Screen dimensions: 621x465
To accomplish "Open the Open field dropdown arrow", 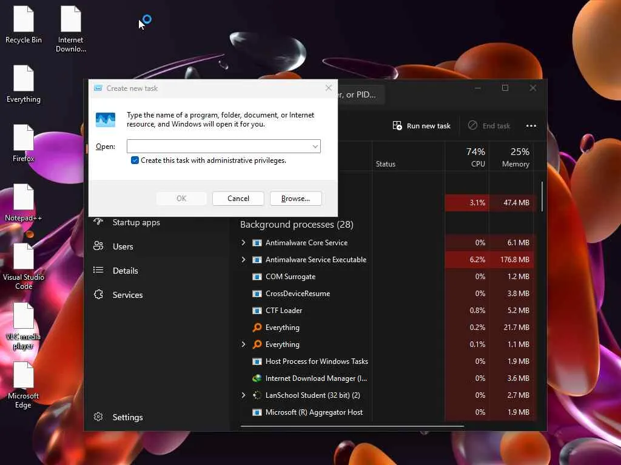I will pos(315,147).
